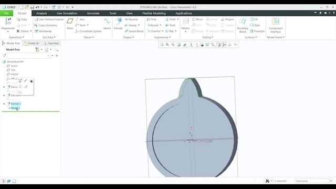Select the Extrude 3 tree item
The width and height of the screenshot is (336, 189).
click(x=16, y=104)
